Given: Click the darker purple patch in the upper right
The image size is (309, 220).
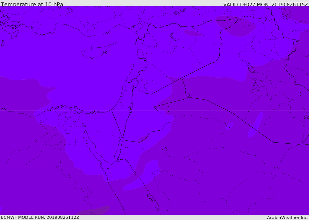Looking at the screenshot, I should (235, 26).
